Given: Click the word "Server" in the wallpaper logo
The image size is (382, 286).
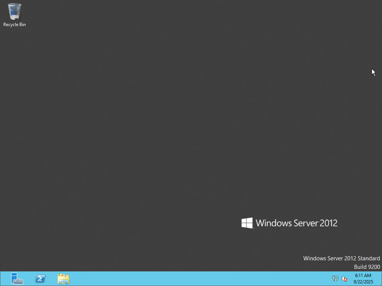Looking at the screenshot, I should (306, 223).
